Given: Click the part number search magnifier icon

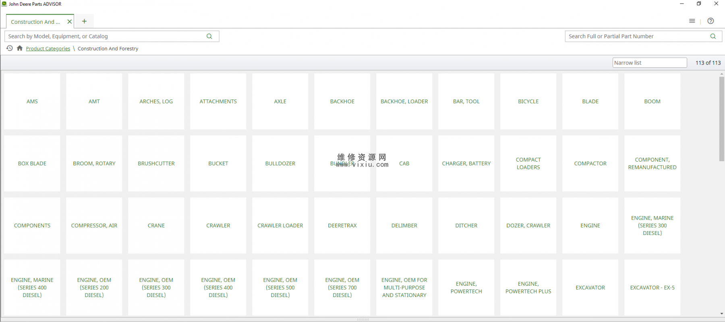Looking at the screenshot, I should (x=713, y=36).
